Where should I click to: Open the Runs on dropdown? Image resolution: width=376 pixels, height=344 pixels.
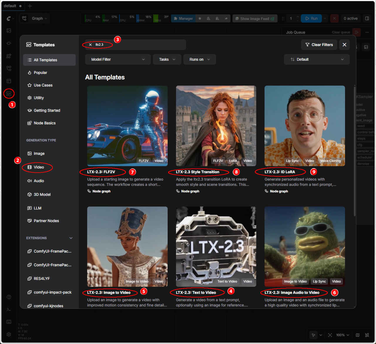200,59
